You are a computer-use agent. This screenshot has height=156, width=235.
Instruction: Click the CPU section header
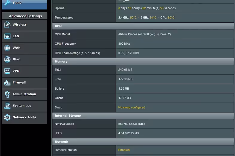[x=143, y=26]
